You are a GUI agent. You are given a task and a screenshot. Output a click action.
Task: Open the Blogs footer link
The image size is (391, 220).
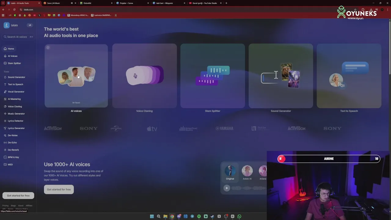click(x=13, y=206)
